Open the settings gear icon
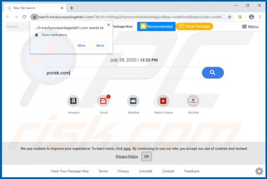 point(259,171)
